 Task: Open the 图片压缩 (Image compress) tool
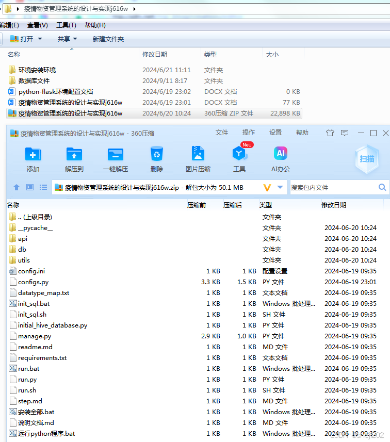(x=198, y=154)
